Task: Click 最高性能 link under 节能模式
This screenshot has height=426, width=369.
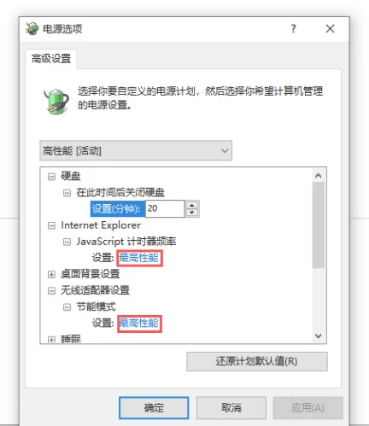Action: (x=138, y=324)
